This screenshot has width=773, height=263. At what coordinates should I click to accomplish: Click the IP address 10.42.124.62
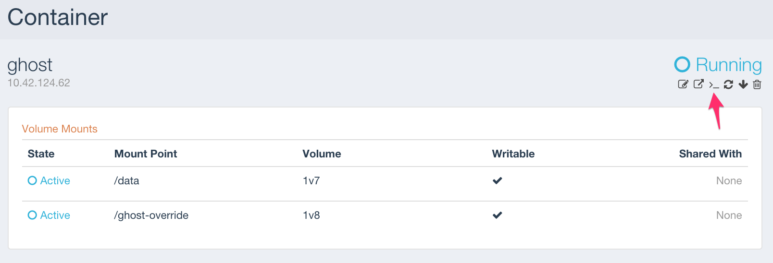pyautogui.click(x=39, y=83)
